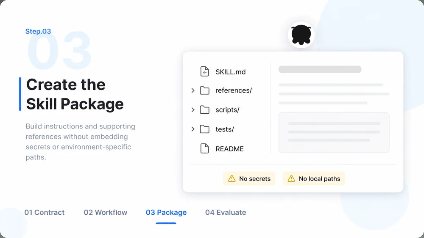The width and height of the screenshot is (424, 238).
Task: Open the README file name
Action: (x=229, y=149)
